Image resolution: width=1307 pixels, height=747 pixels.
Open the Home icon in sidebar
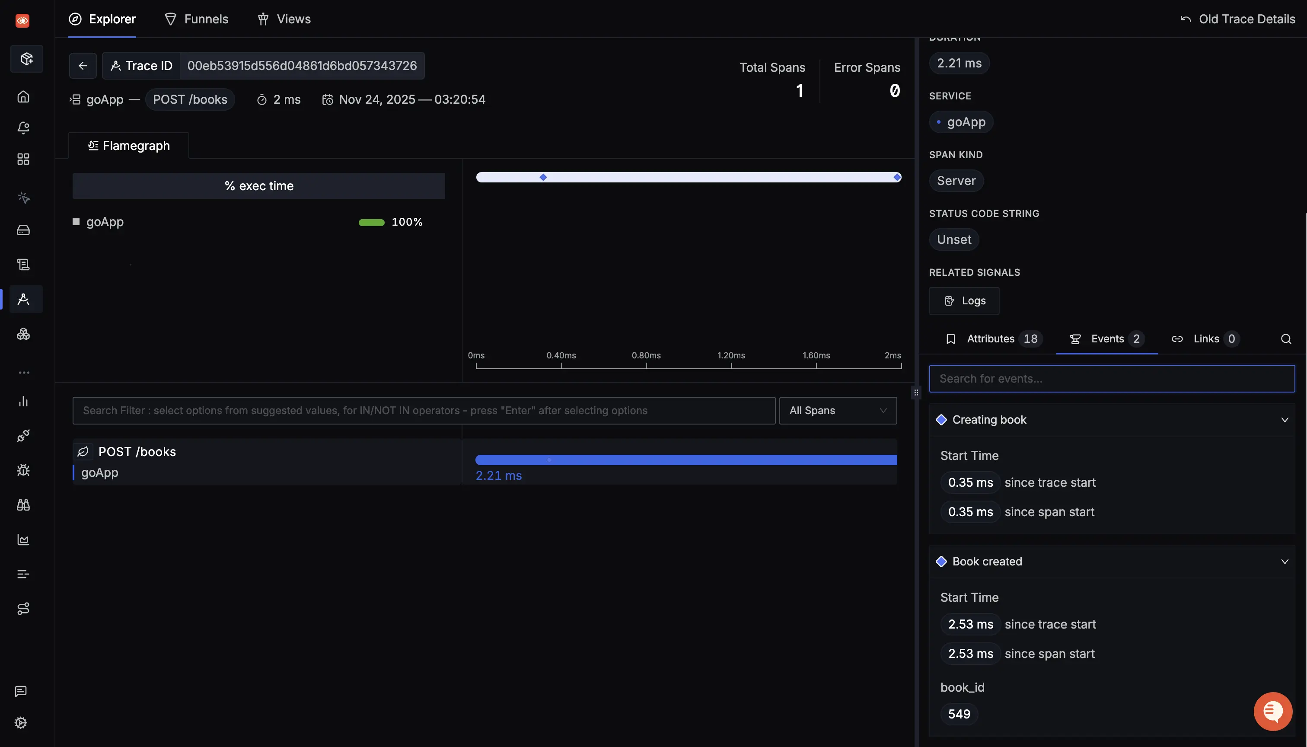tap(23, 96)
